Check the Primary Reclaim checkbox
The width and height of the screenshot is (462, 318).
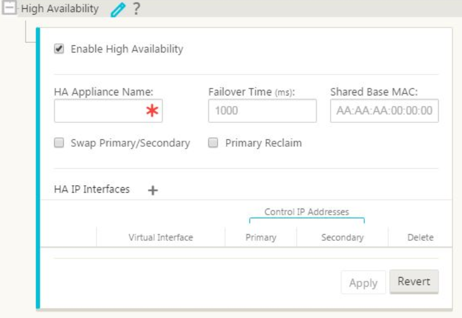click(213, 142)
